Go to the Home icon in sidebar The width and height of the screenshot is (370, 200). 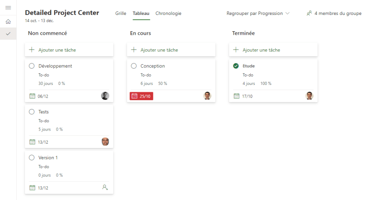pyautogui.click(x=8, y=22)
